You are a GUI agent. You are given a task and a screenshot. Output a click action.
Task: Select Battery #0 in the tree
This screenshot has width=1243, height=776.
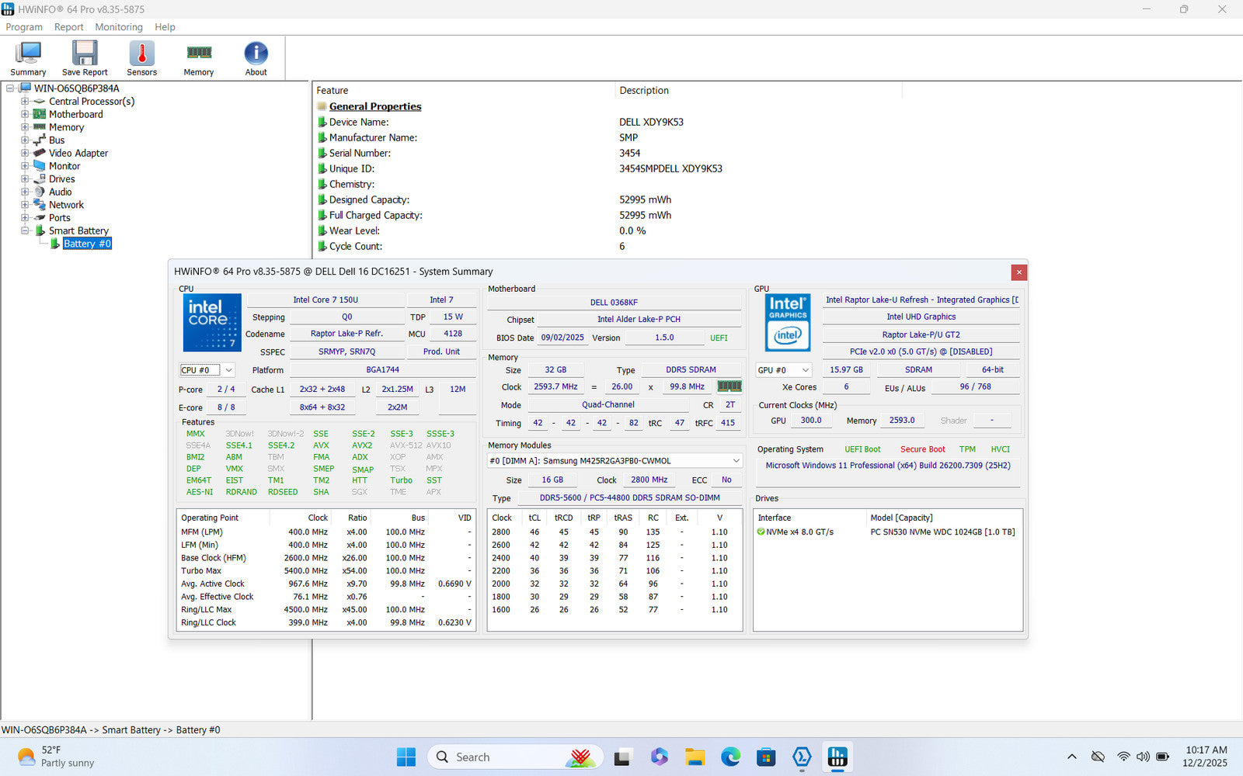87,244
